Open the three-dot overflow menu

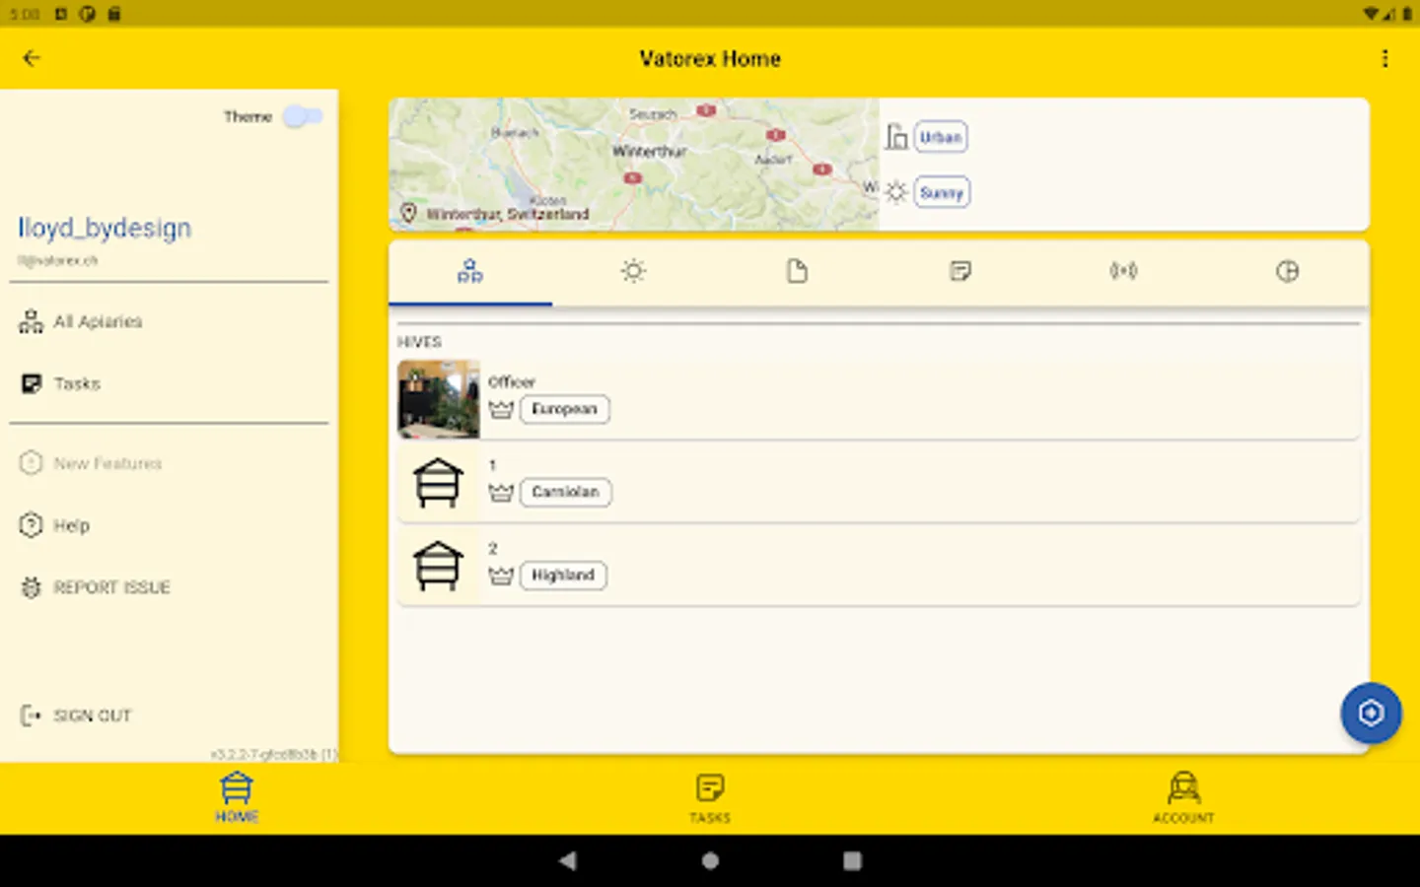(x=1385, y=58)
